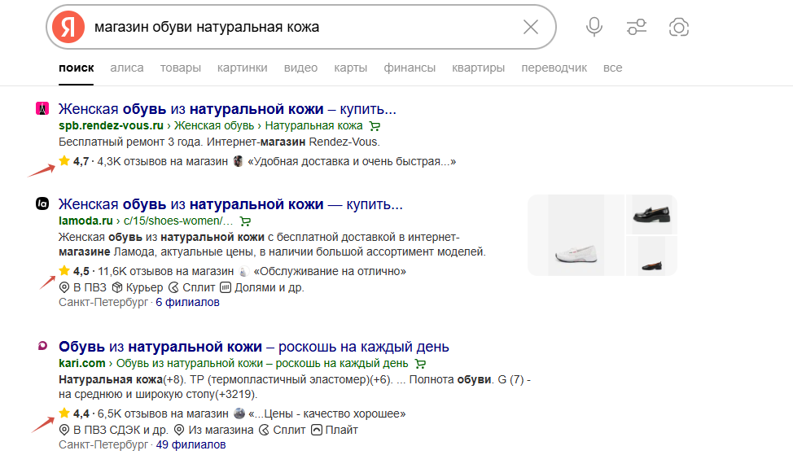Click the cart icon next to the lamoda.ru URL
The height and width of the screenshot is (468, 793).
(x=245, y=221)
